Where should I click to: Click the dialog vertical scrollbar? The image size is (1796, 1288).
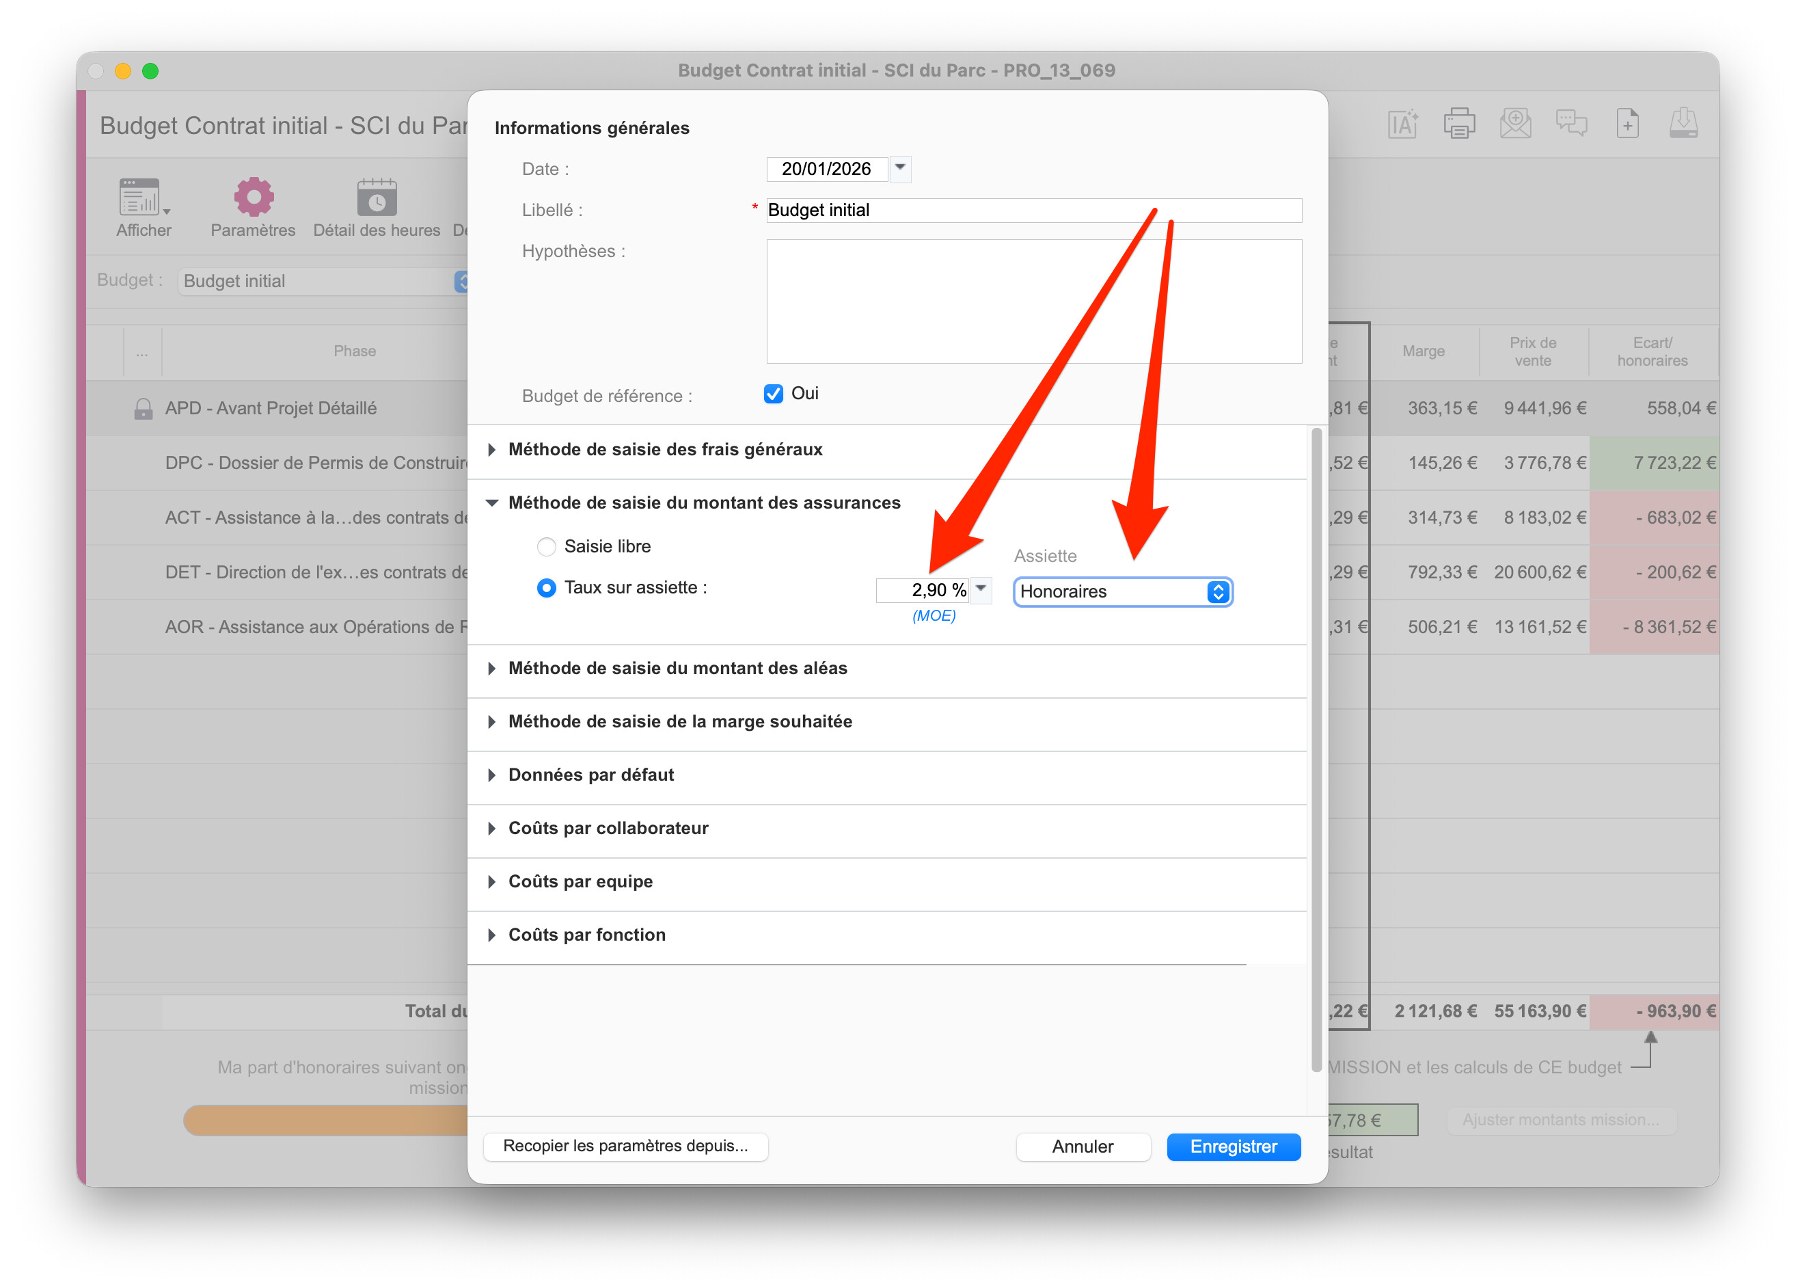pos(1316,749)
